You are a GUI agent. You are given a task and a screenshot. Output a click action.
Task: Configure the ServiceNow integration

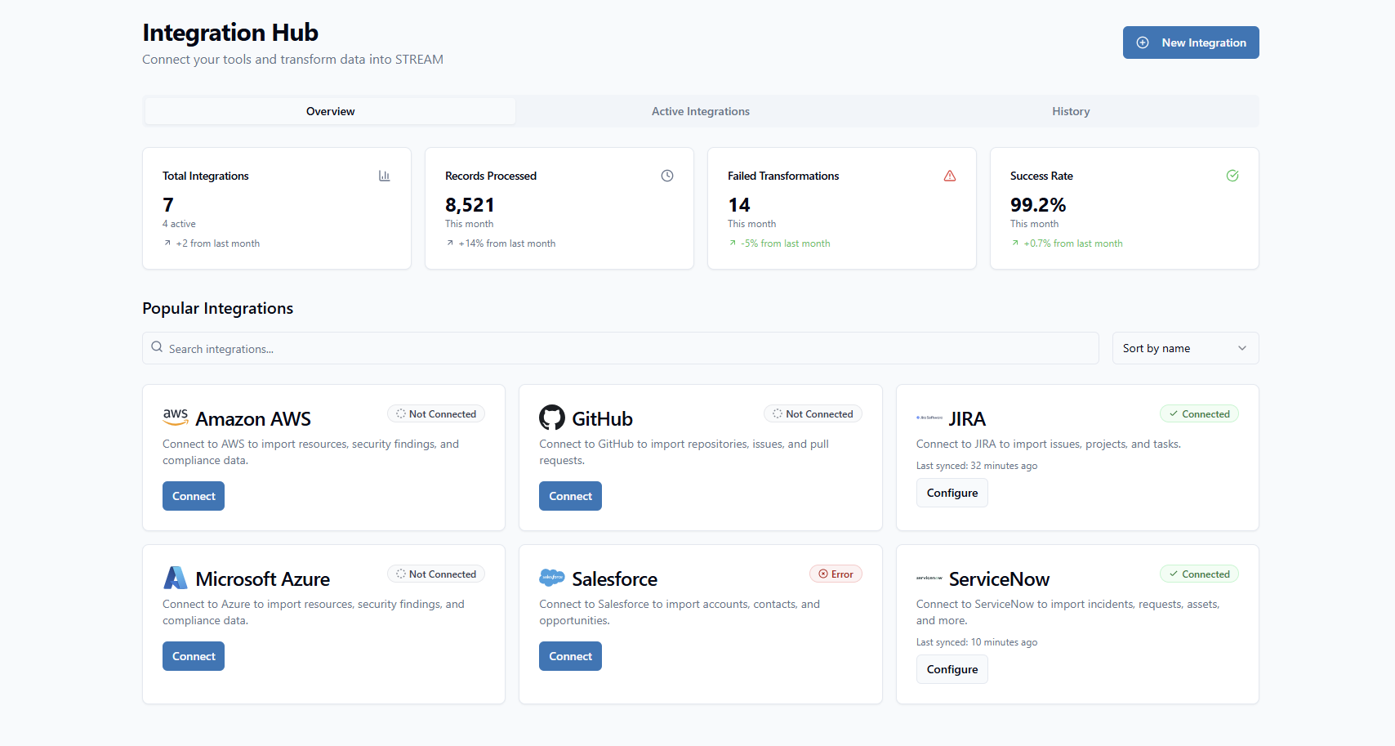point(952,669)
